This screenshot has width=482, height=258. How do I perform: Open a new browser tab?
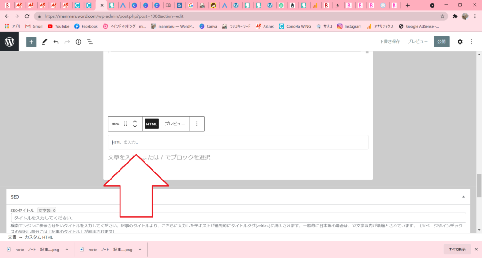407,5
